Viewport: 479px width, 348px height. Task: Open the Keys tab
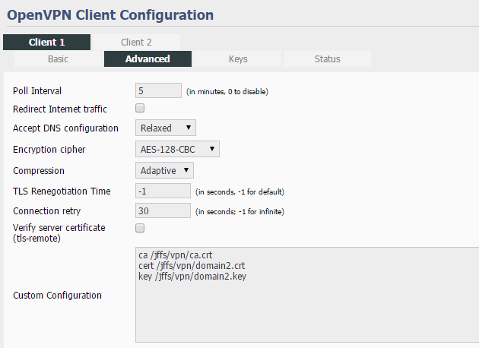(238, 59)
